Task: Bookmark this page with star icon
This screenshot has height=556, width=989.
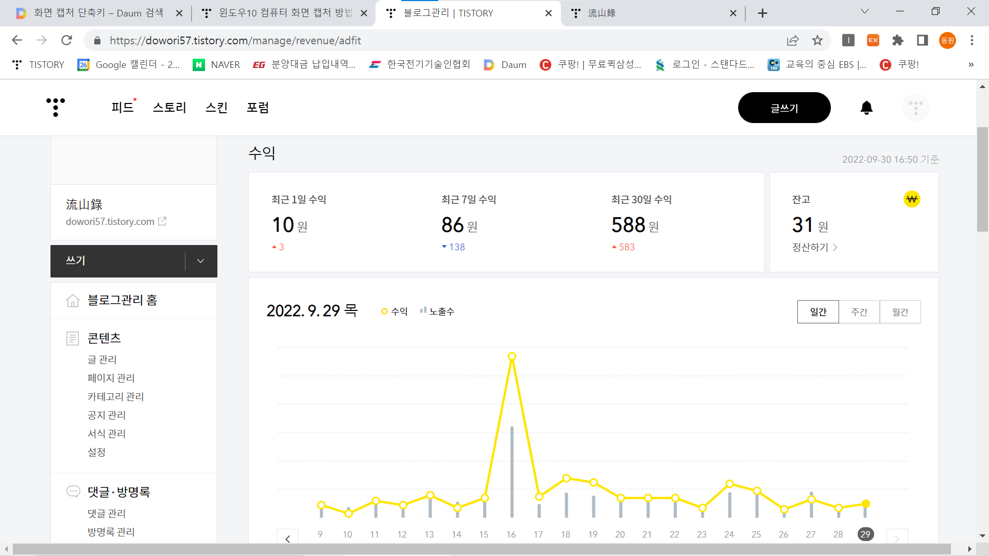Action: [x=817, y=40]
